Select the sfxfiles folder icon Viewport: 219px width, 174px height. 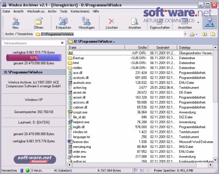(x=70, y=68)
